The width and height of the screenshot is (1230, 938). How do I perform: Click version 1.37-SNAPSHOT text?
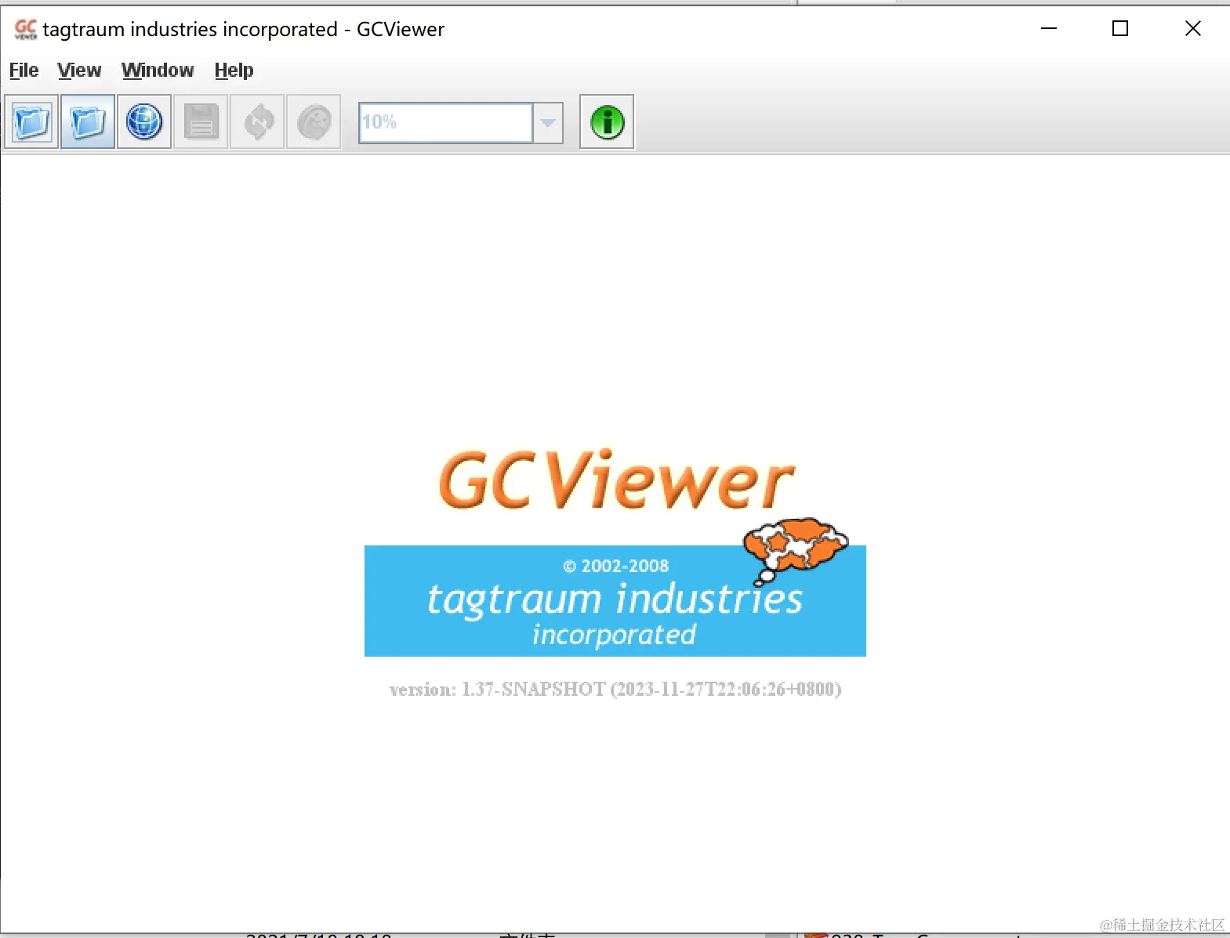[615, 690]
